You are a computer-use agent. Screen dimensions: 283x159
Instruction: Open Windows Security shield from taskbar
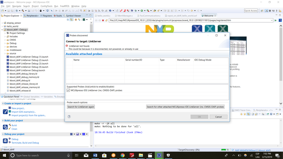[x=168, y=155]
